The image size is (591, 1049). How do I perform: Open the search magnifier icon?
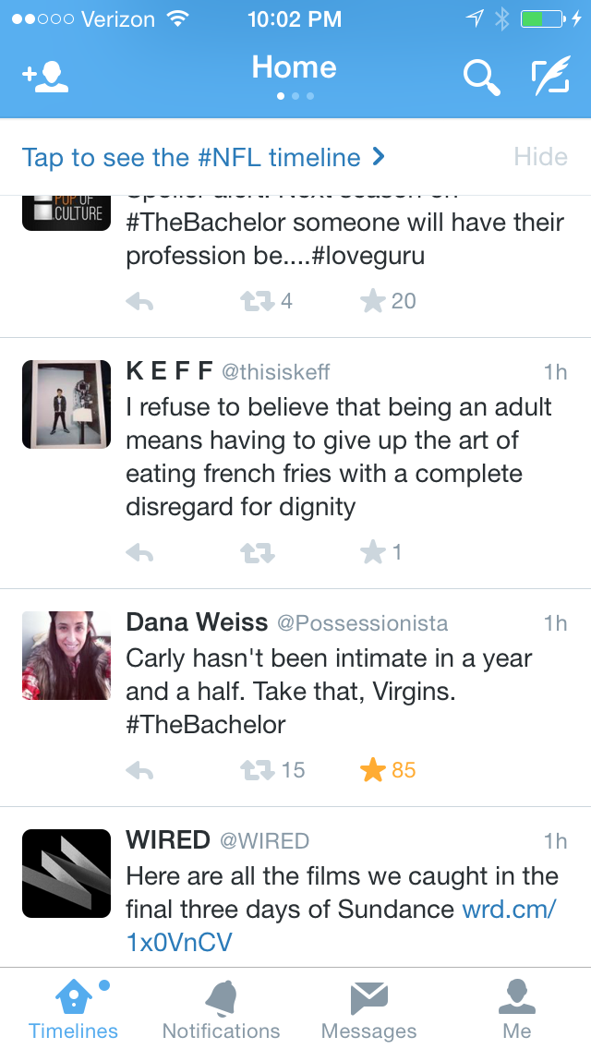(x=481, y=78)
